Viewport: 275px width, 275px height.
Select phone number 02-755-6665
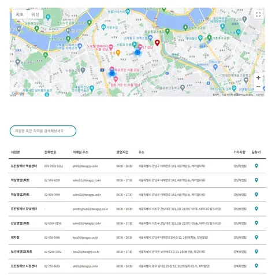52,266
